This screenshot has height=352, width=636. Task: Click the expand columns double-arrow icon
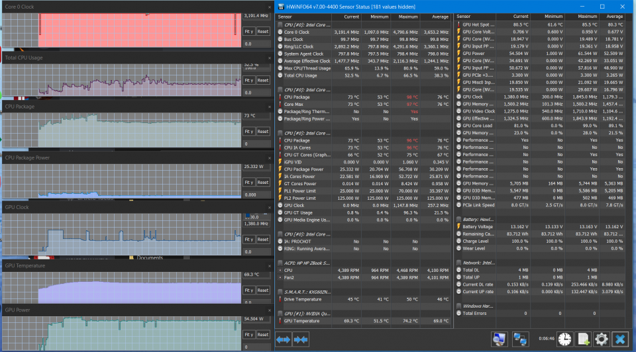point(283,339)
